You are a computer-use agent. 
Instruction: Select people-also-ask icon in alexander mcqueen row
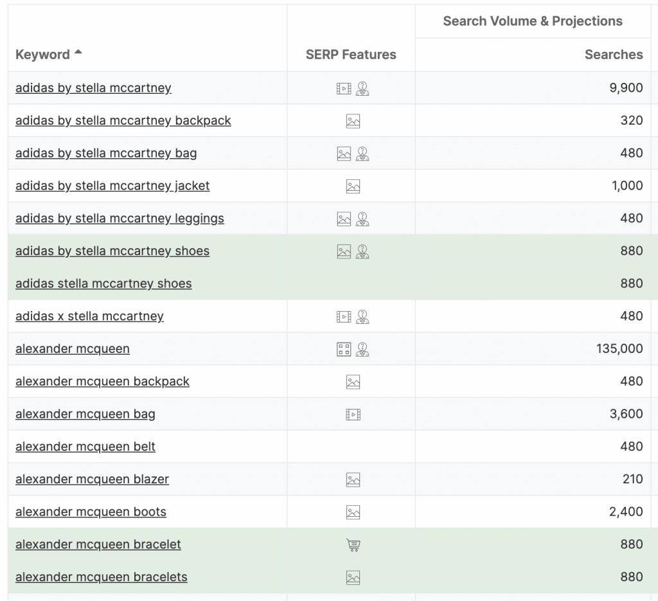(362, 350)
